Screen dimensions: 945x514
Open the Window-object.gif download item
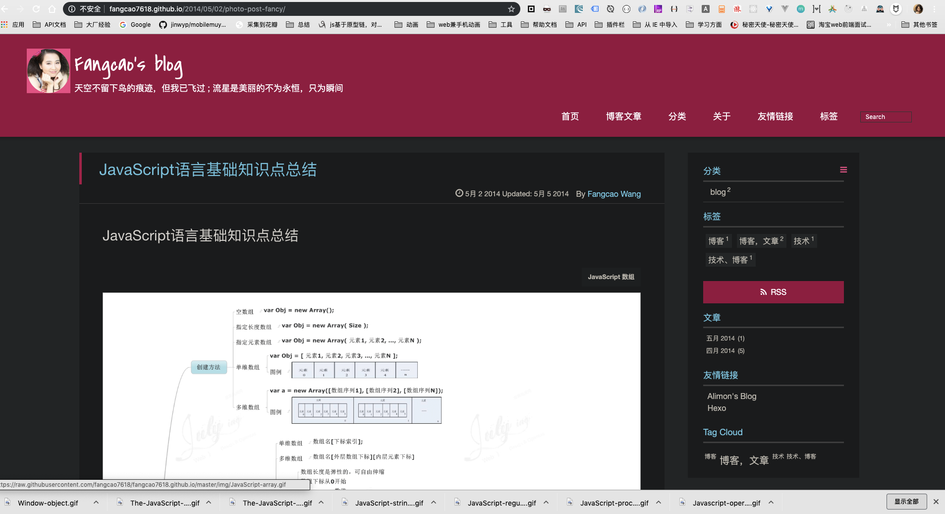[x=48, y=503]
